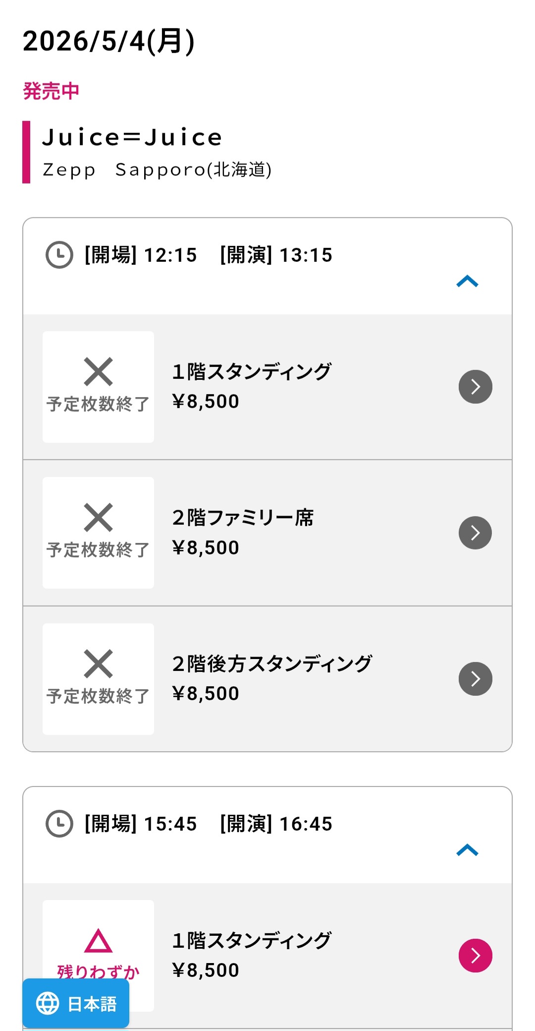Tap the 2階ファミリー席 gray arrow button
The height and width of the screenshot is (1031, 535).
[475, 533]
